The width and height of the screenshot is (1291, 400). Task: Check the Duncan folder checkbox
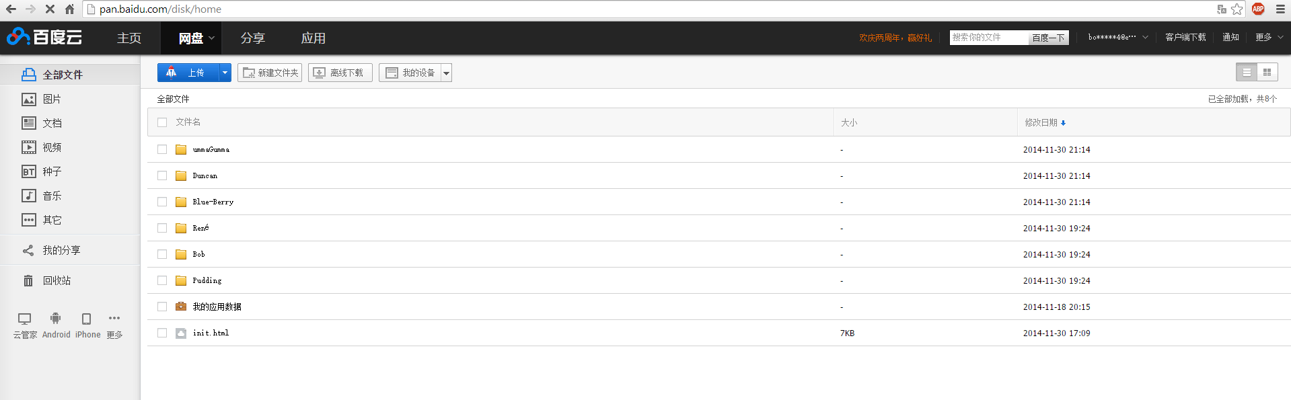coord(162,175)
